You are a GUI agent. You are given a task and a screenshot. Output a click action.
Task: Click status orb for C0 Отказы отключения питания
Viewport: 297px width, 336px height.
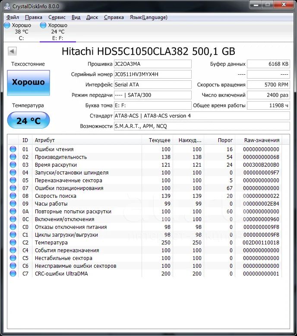pyautogui.click(x=13, y=227)
